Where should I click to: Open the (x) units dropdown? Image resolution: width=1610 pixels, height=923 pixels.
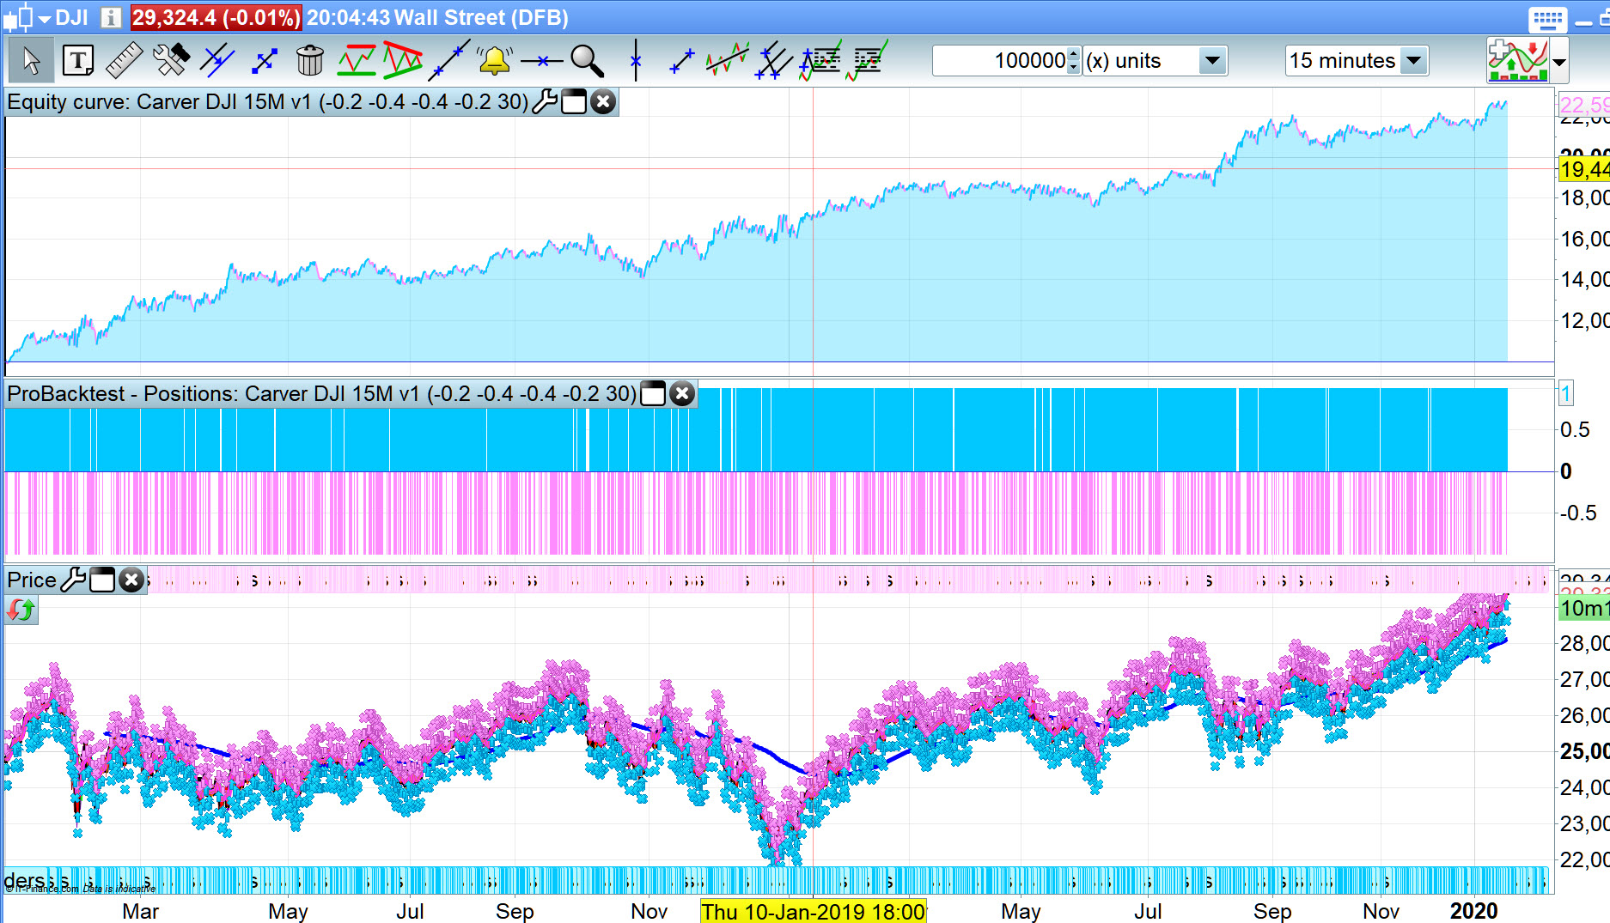click(1212, 61)
